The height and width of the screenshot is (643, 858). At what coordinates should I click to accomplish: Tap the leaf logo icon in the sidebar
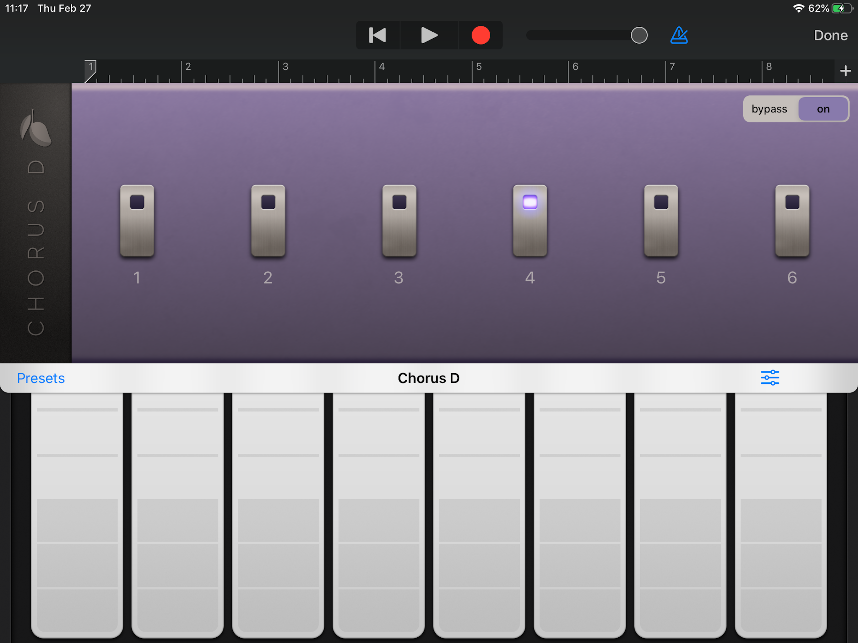tap(35, 128)
